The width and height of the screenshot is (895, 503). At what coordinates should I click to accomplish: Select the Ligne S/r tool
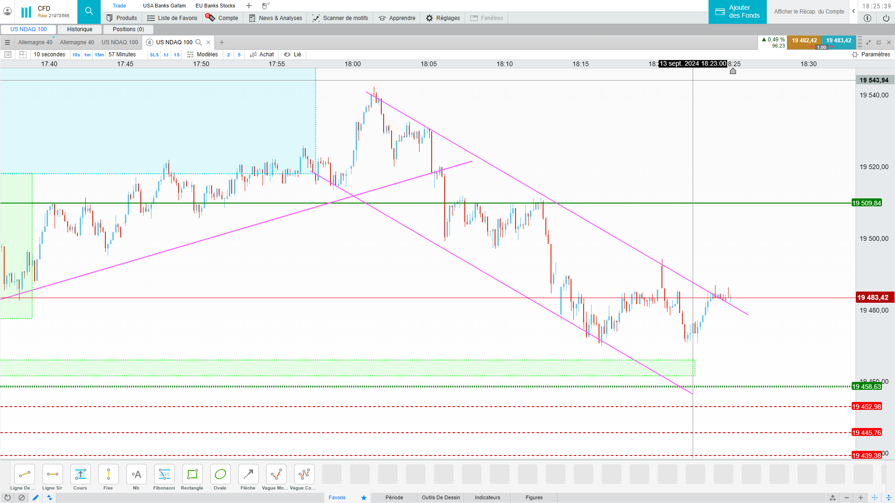[52, 475]
